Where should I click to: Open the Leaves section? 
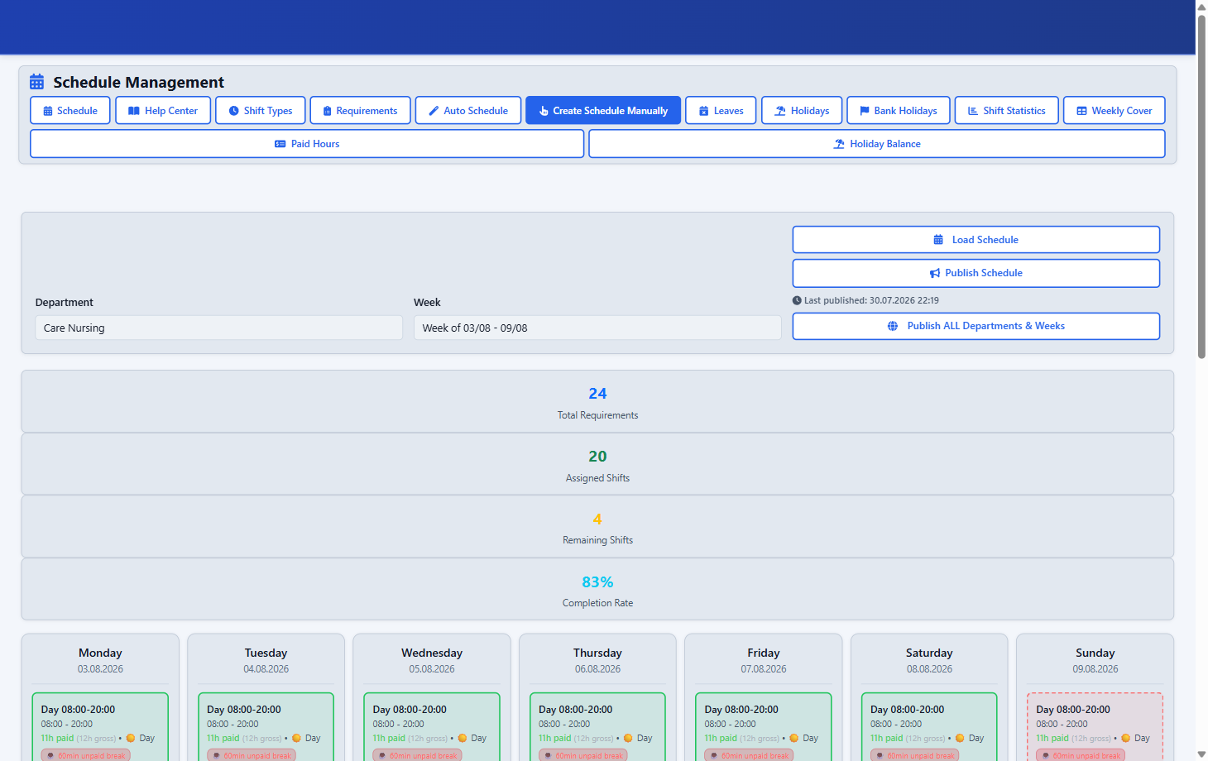coord(721,110)
